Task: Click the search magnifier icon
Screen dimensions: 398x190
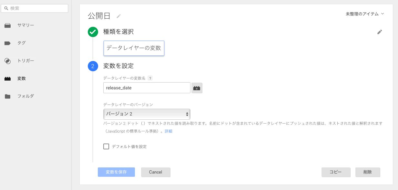Action: (x=6, y=8)
